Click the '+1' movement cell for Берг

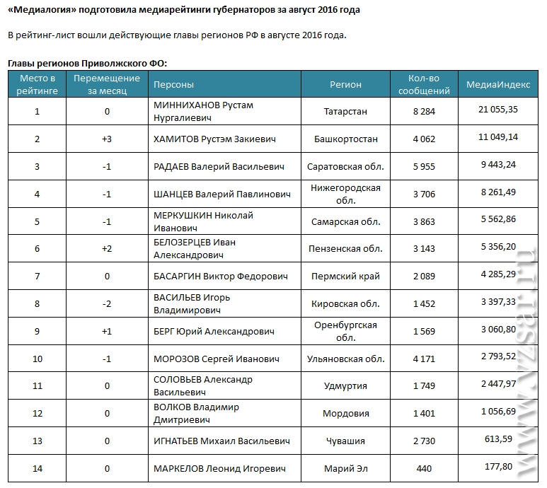[107, 332]
